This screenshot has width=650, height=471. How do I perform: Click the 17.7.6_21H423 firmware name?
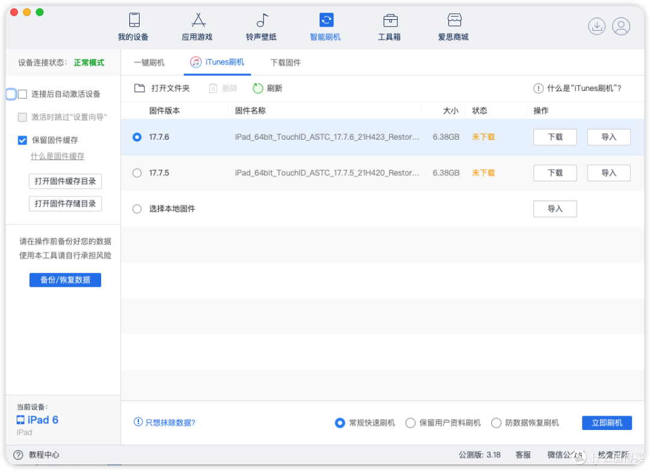[x=327, y=137]
